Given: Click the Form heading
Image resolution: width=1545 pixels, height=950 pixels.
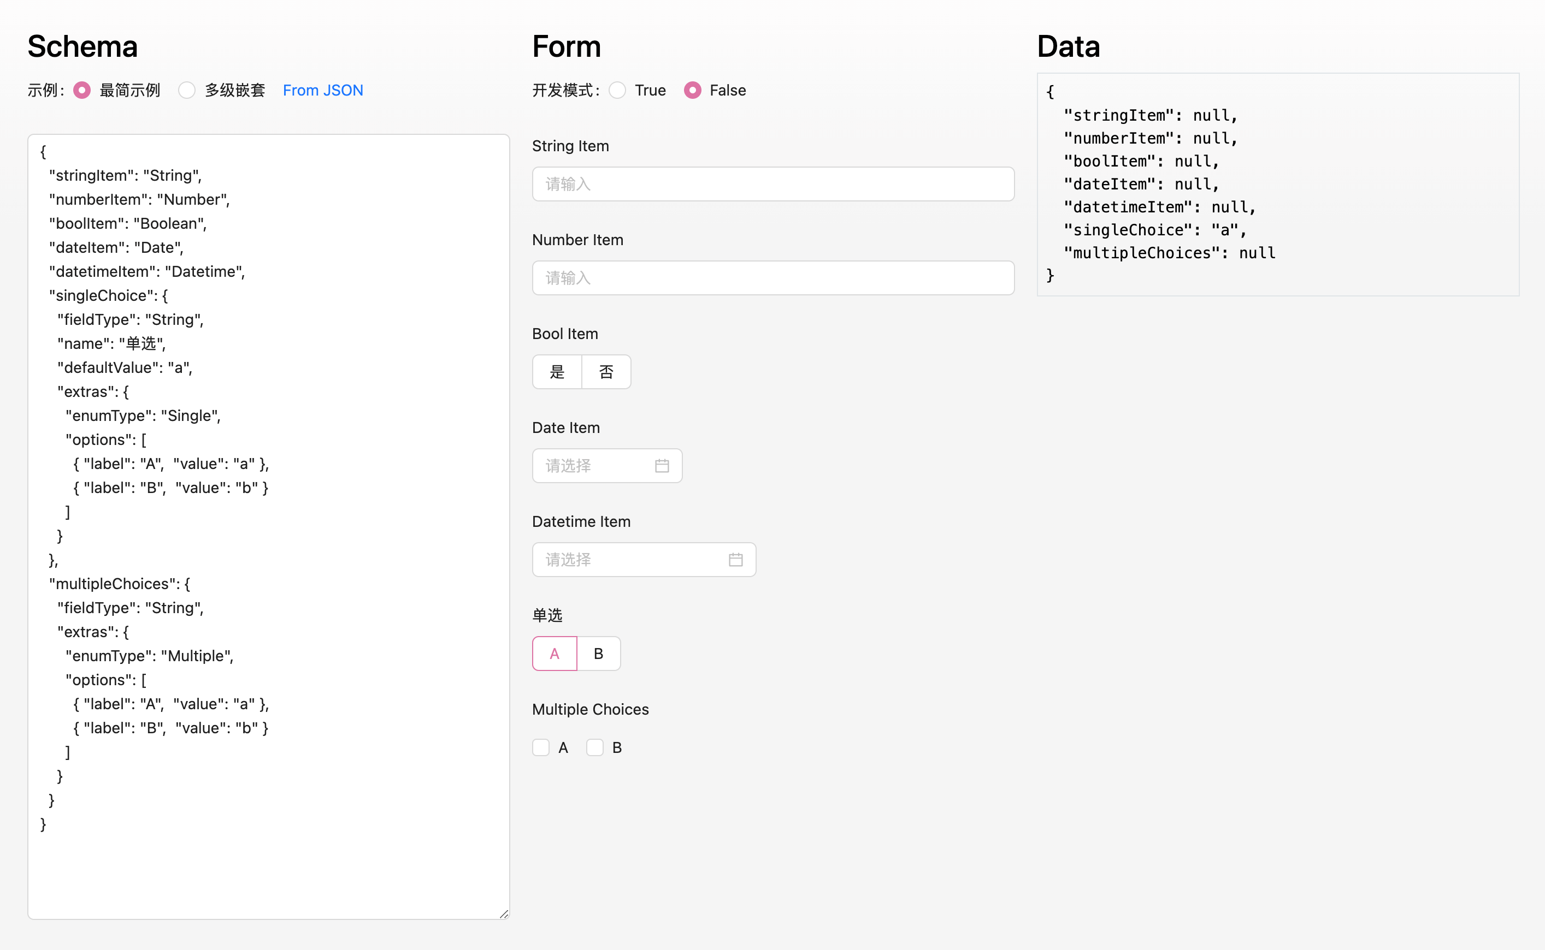Looking at the screenshot, I should coord(567,46).
